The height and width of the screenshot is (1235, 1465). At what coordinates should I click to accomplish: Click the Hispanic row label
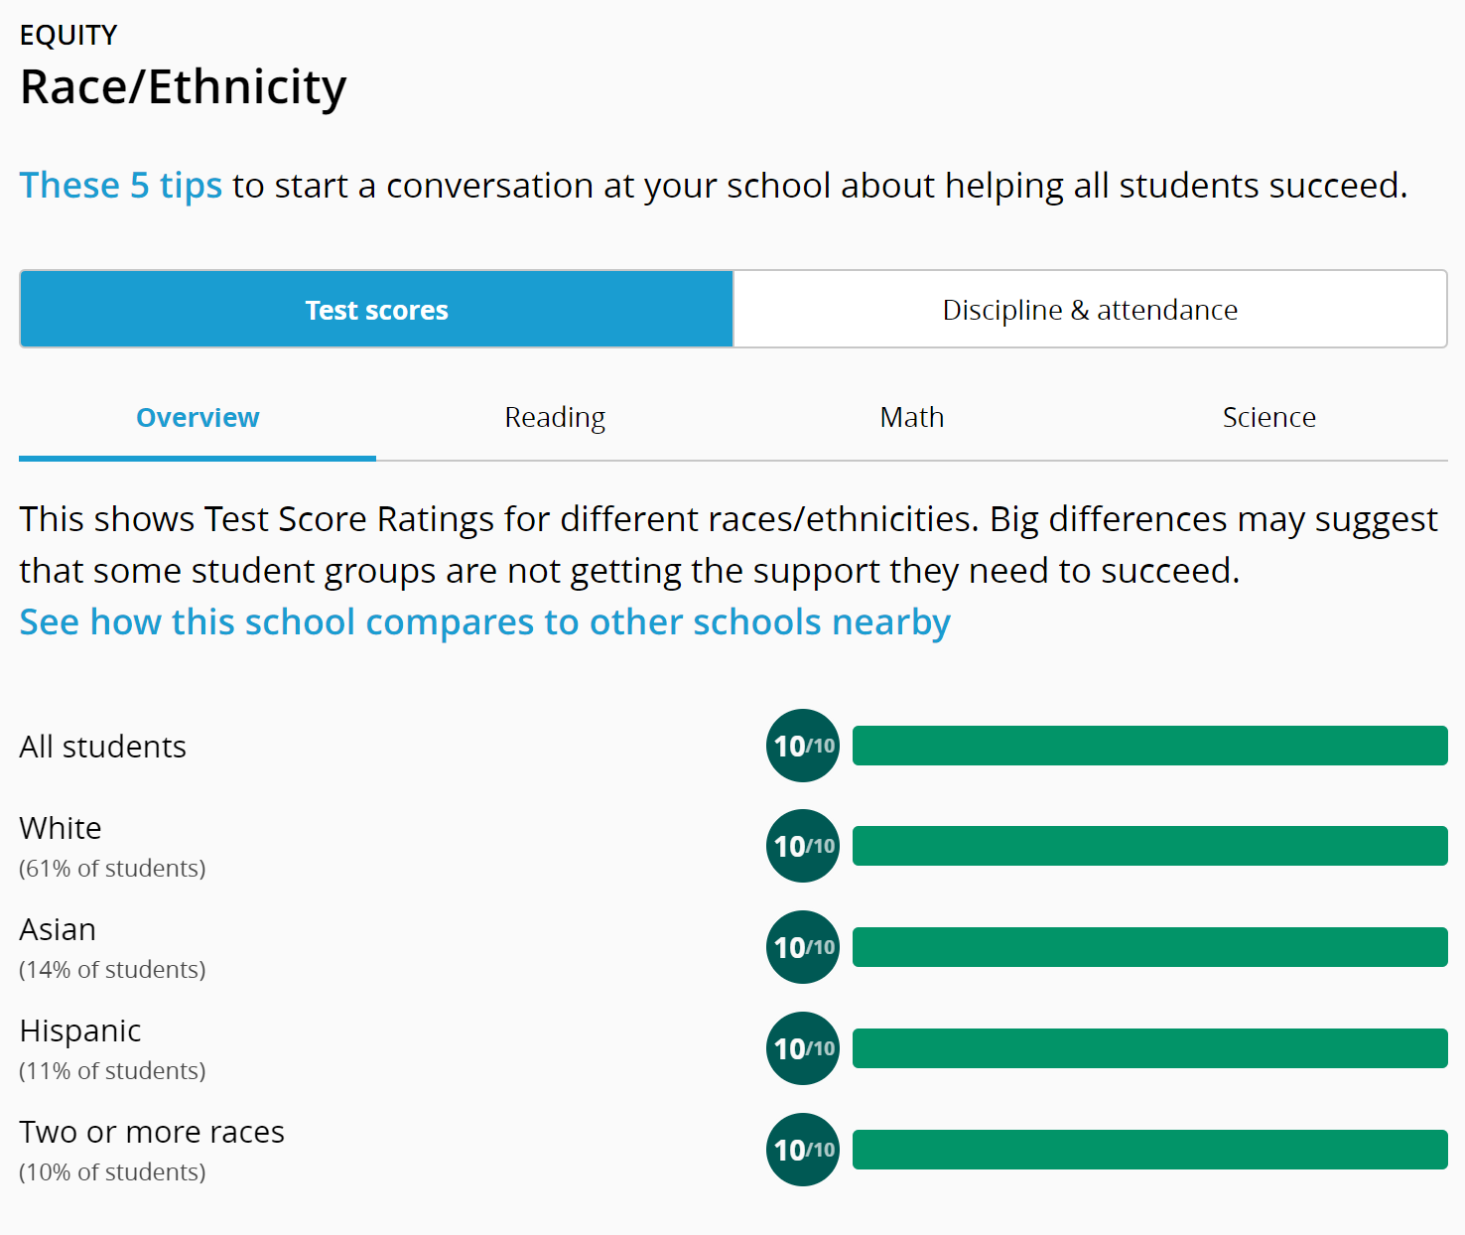[80, 1031]
